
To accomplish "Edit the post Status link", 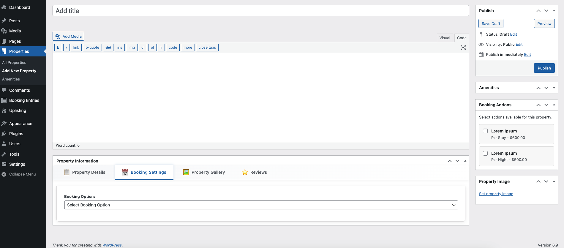I will 514,34.
